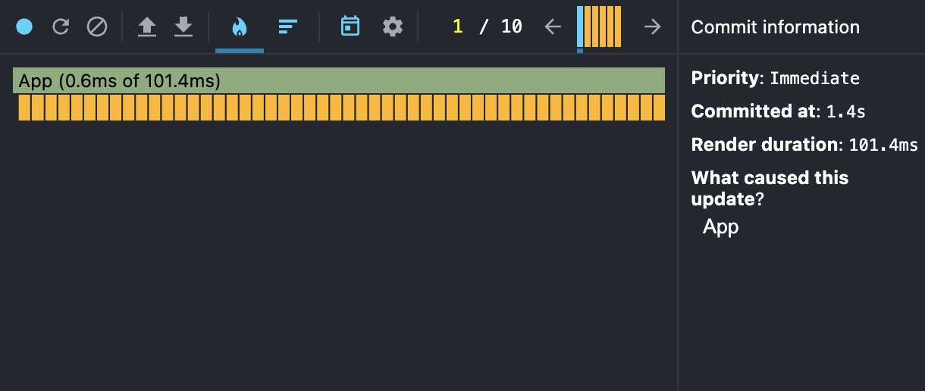The width and height of the screenshot is (925, 391).
Task: Select the blue first commit bar
Action: point(580,27)
